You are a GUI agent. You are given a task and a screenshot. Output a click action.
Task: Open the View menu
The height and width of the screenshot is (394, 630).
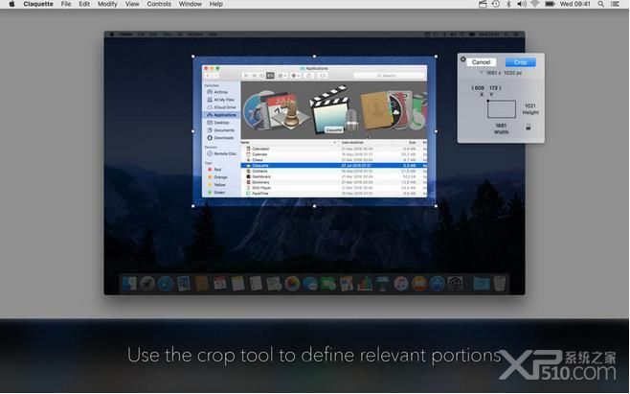[x=132, y=4]
